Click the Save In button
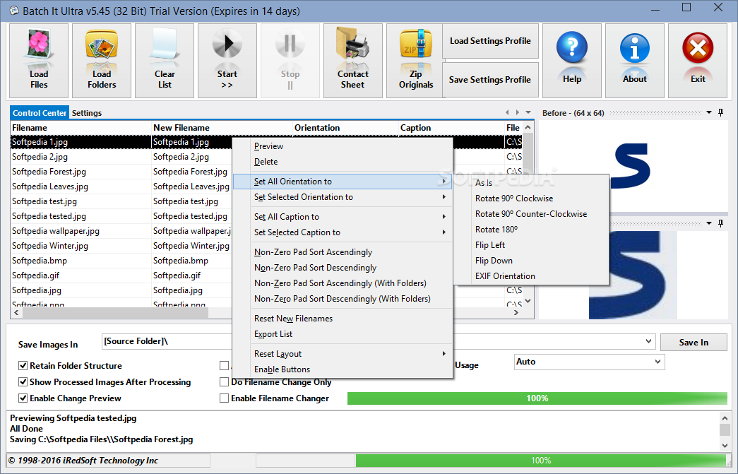This screenshot has width=738, height=474. tap(694, 343)
